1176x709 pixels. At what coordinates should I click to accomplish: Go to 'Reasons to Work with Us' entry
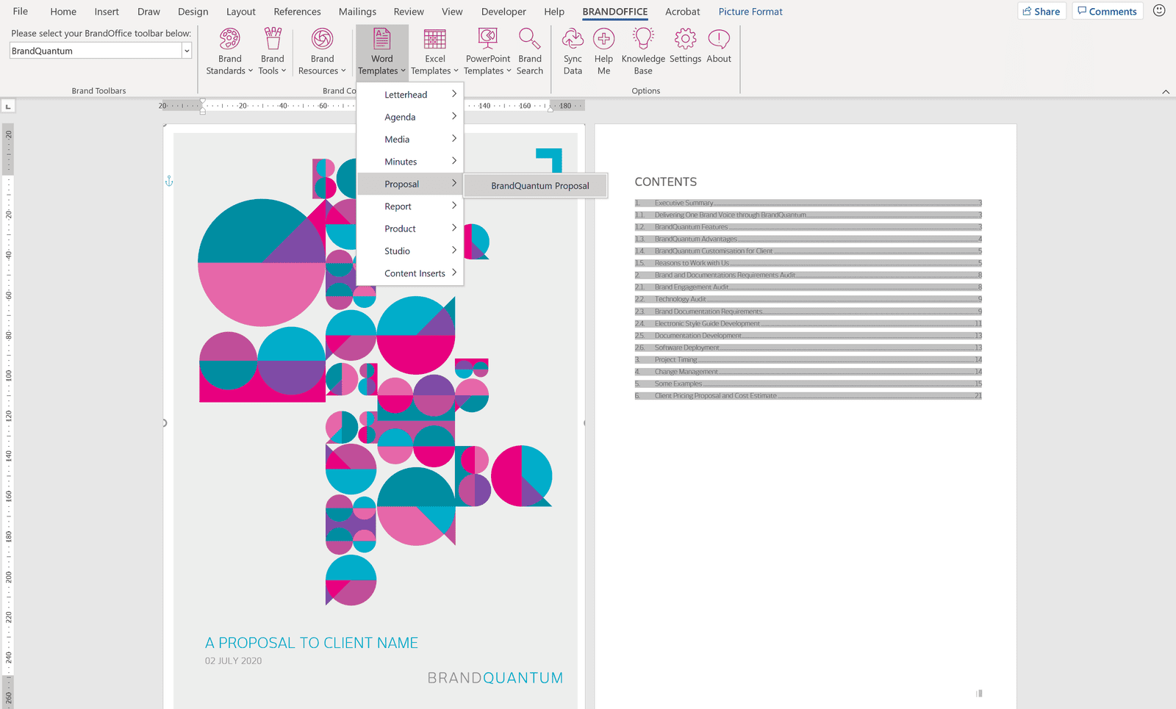pos(808,263)
